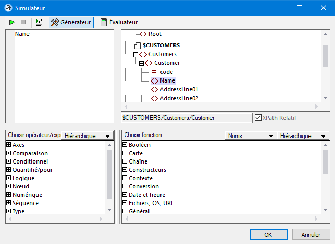The width and height of the screenshot is (335, 244).
Task: Switch to Évaluateur mode
Action: [119, 22]
